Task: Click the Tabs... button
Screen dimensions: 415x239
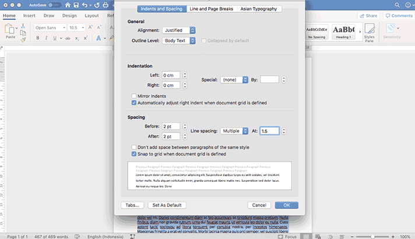Action: pos(132,205)
